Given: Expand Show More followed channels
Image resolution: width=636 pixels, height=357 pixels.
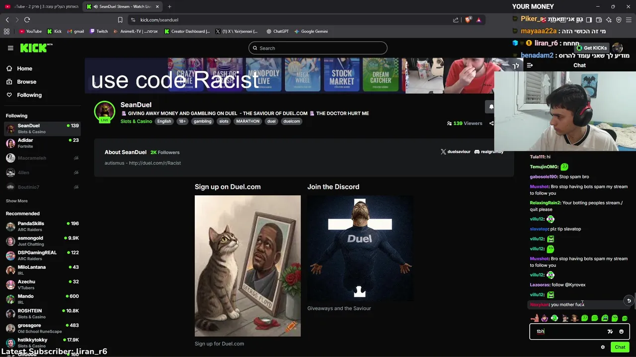Looking at the screenshot, I should tap(16, 201).
